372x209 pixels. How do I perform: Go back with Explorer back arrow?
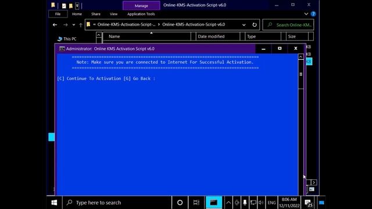click(55, 24)
